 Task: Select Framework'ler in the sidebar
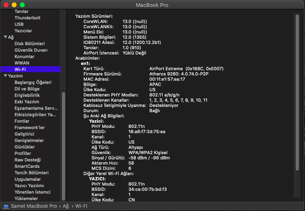point(30,127)
